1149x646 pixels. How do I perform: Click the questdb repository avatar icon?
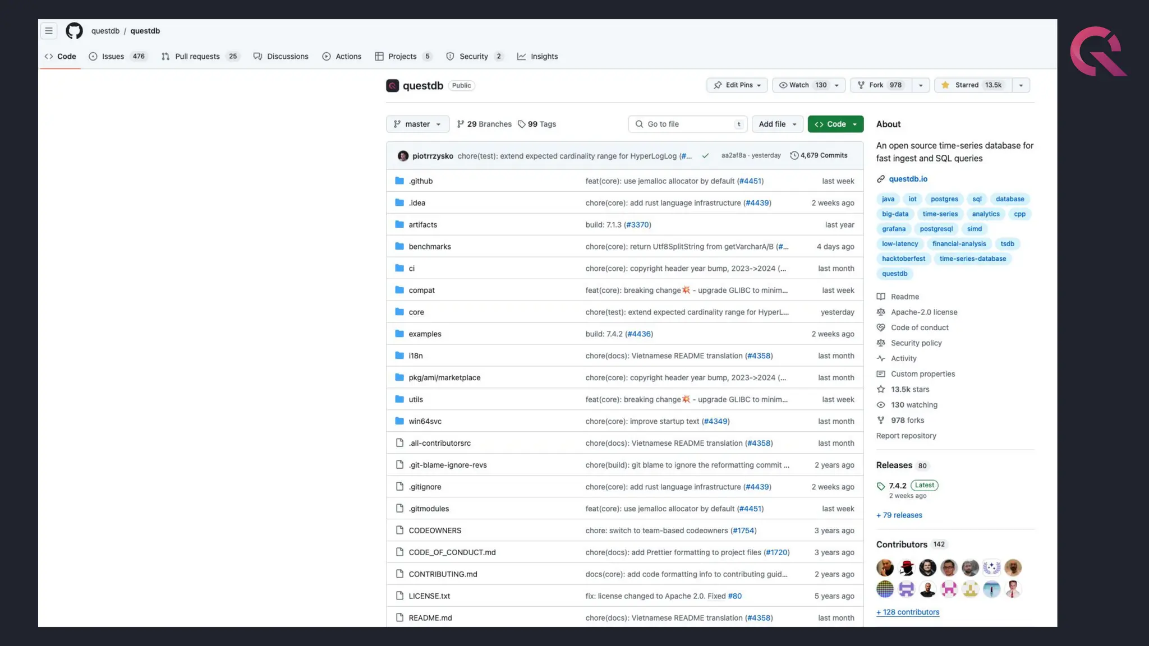click(x=392, y=85)
